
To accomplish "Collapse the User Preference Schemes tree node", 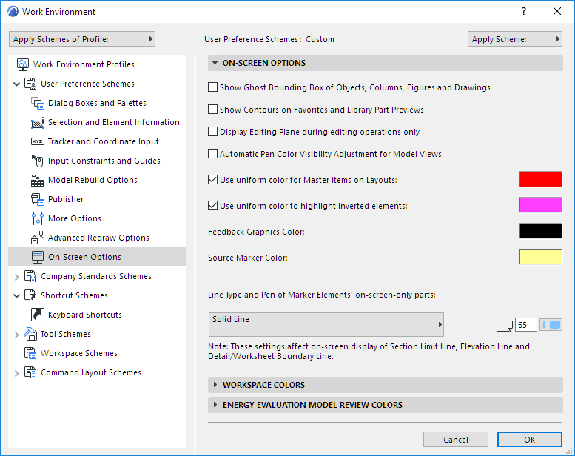I will 16,84.
